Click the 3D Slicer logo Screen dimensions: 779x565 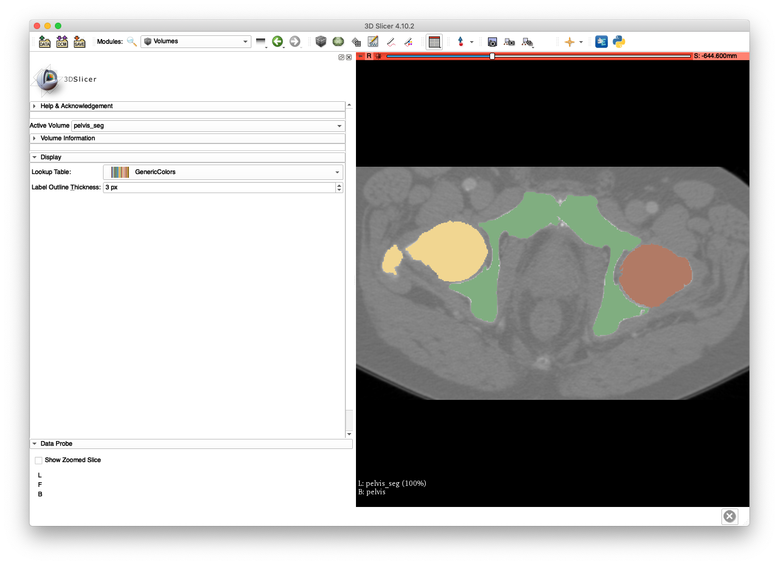coord(64,80)
